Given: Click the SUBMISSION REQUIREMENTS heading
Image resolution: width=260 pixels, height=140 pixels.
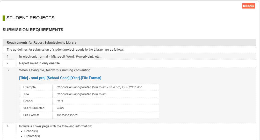Looking at the screenshot, I should pos(33,30).
